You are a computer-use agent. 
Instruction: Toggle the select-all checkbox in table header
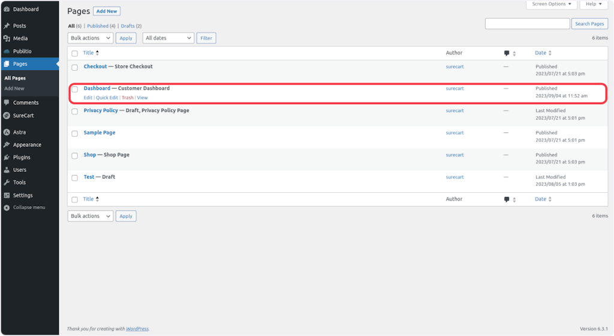pyautogui.click(x=75, y=53)
